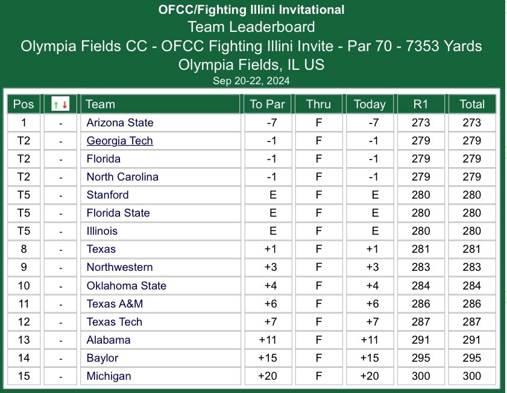Select Northwestern in the leaderboard
The image size is (507, 393).
click(119, 267)
